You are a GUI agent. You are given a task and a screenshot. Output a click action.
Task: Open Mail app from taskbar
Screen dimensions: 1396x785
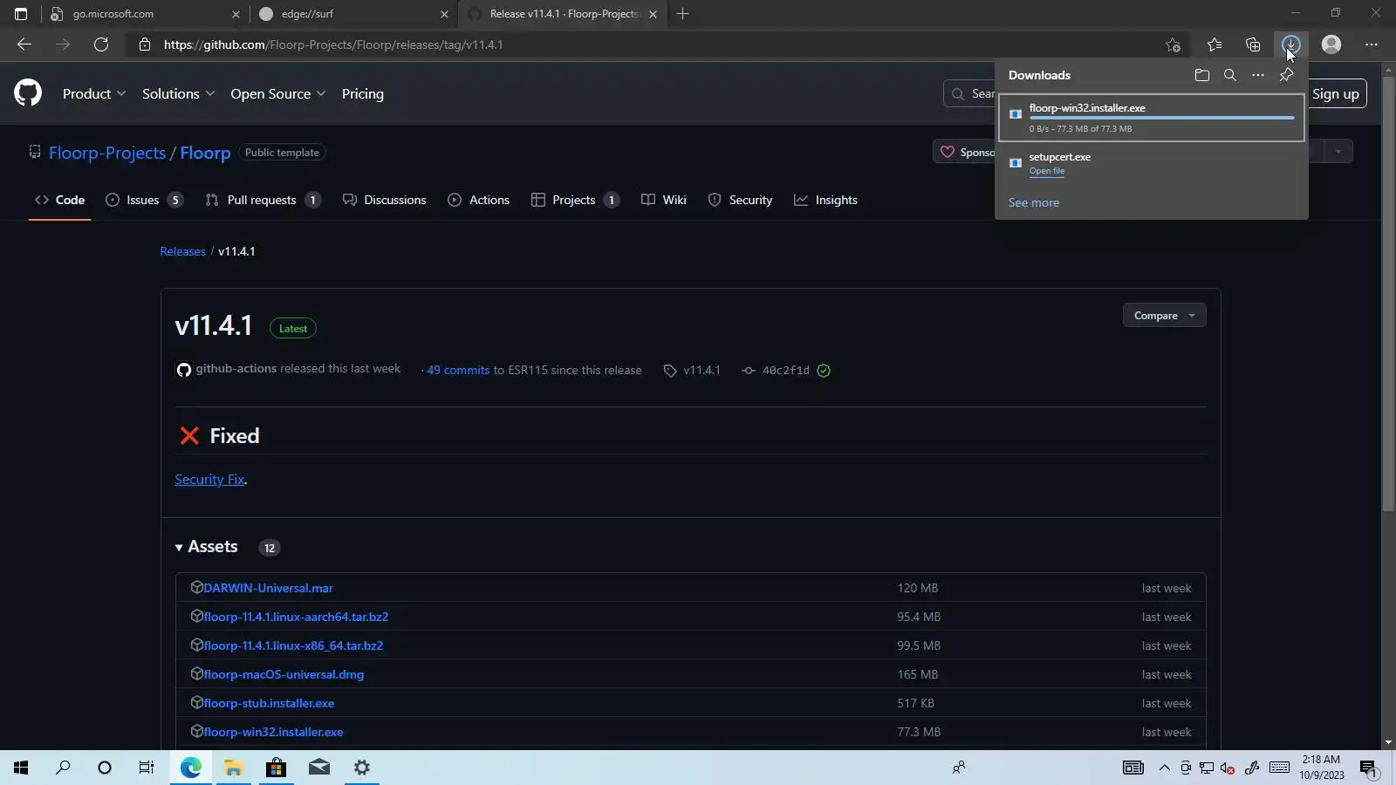point(319,768)
